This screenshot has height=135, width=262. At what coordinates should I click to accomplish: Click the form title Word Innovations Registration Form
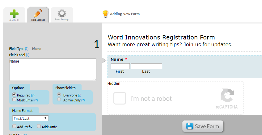pyautogui.click(x=161, y=37)
